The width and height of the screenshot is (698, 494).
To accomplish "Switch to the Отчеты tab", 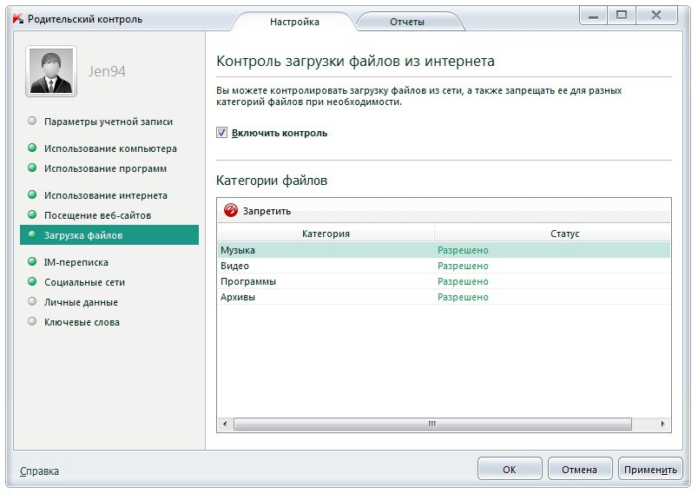I will [x=406, y=22].
